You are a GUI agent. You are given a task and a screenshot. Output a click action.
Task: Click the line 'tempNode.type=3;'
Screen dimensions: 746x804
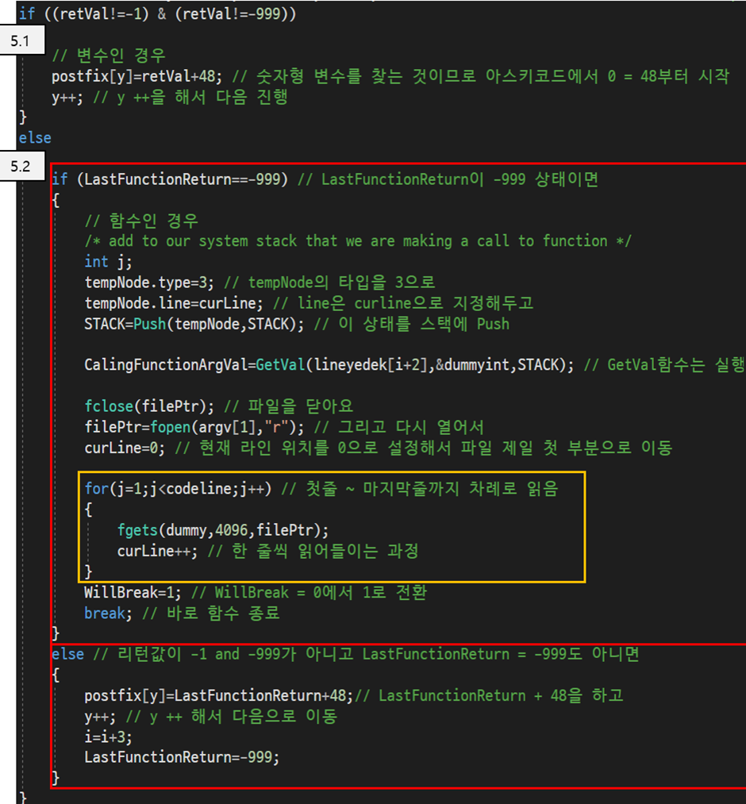pyautogui.click(x=148, y=282)
